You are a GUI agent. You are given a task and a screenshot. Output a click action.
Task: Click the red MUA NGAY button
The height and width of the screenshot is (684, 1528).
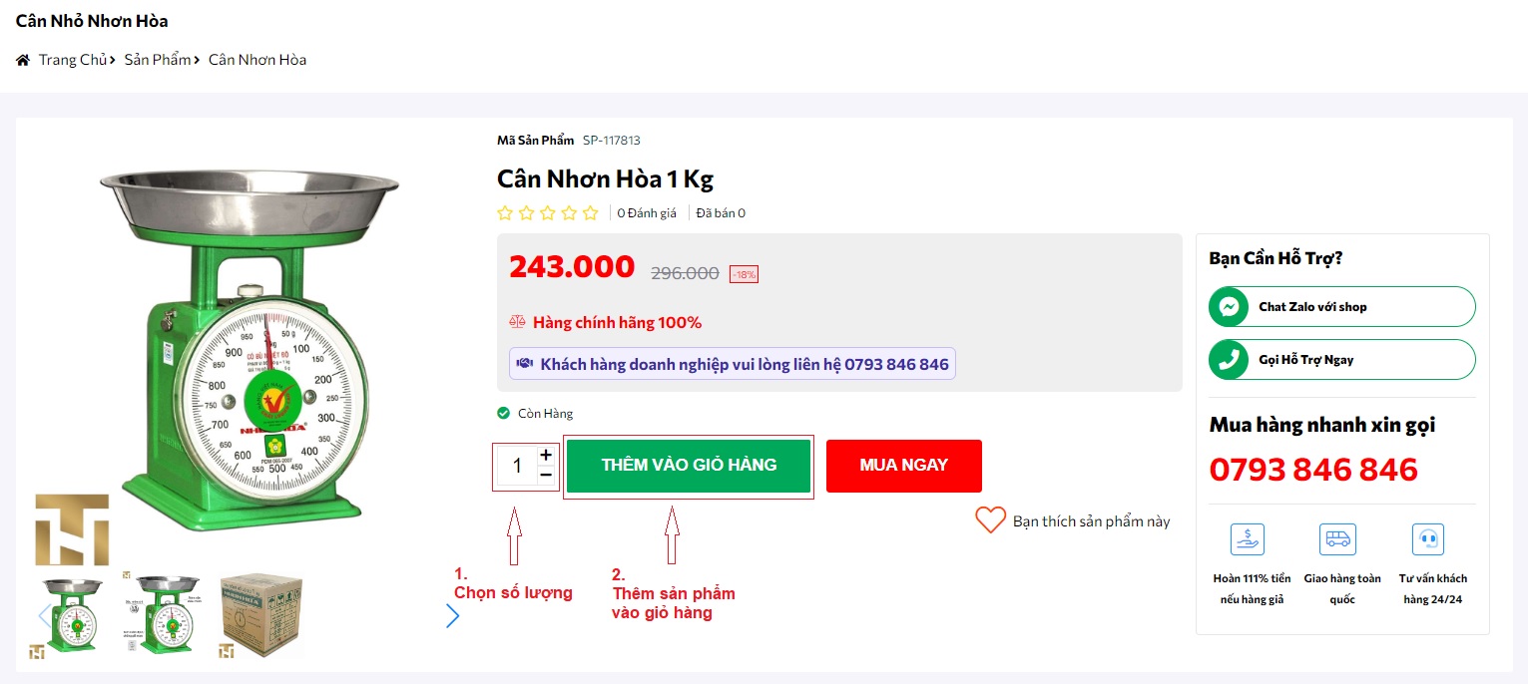[903, 466]
